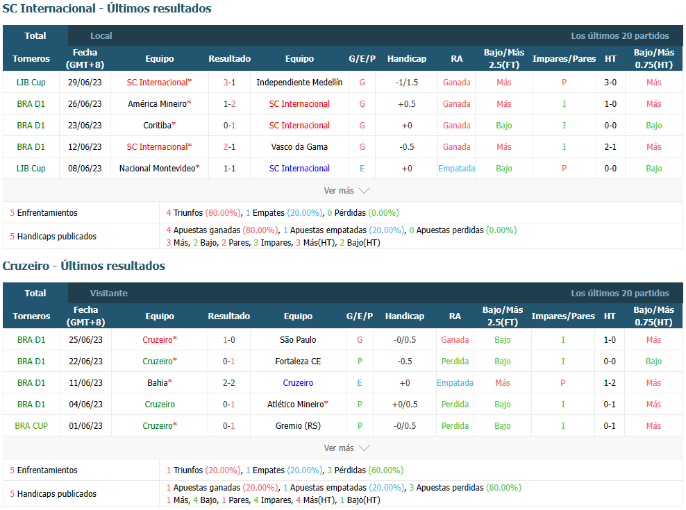Click the date 23/06/23
Screen dimensions: 686x510
pyautogui.click(x=85, y=125)
